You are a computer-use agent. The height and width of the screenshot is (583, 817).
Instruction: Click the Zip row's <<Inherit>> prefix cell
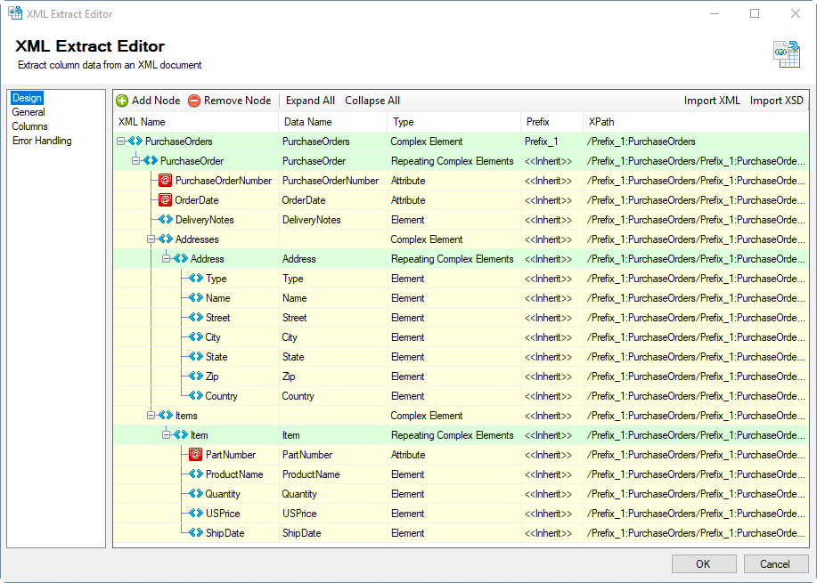pos(551,376)
